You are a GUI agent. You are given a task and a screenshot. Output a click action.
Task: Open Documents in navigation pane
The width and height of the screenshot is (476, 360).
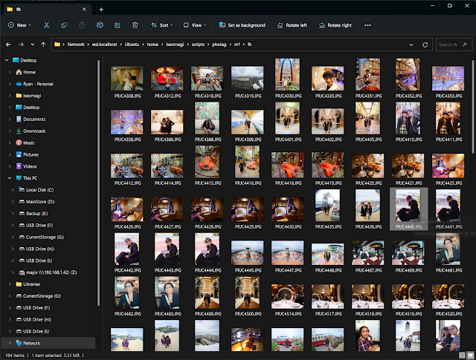tap(34, 120)
